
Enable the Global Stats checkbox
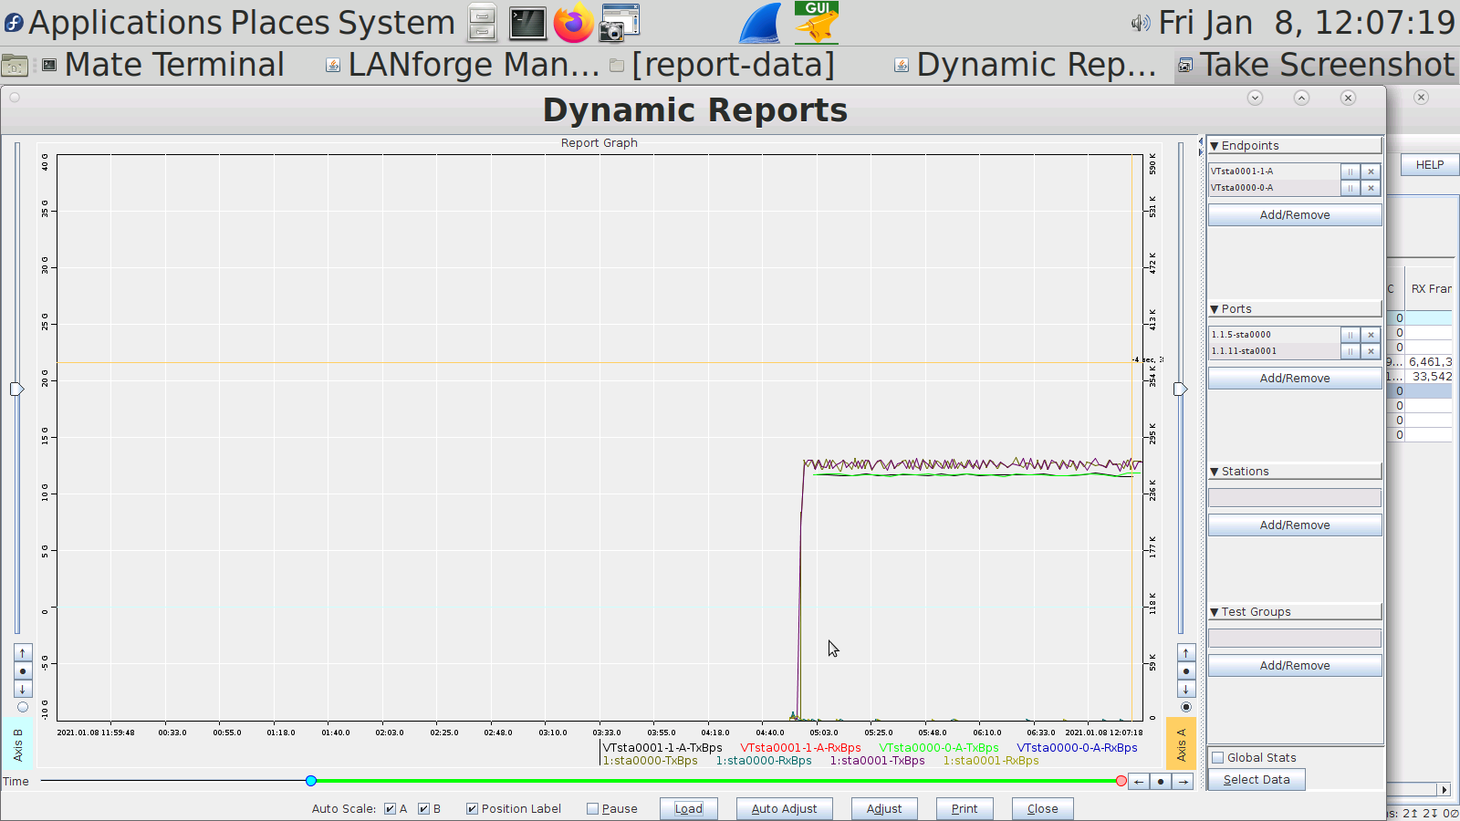pos(1217,758)
